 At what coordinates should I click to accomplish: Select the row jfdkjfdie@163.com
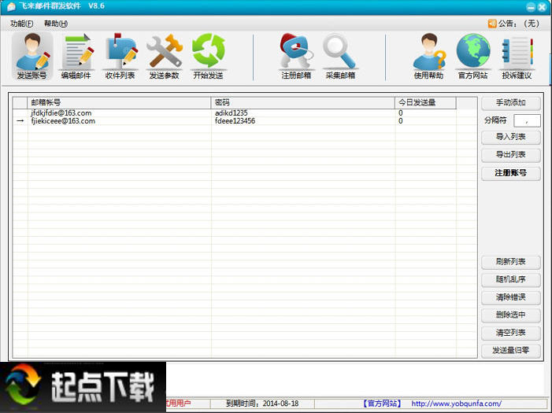pyautogui.click(x=245, y=113)
